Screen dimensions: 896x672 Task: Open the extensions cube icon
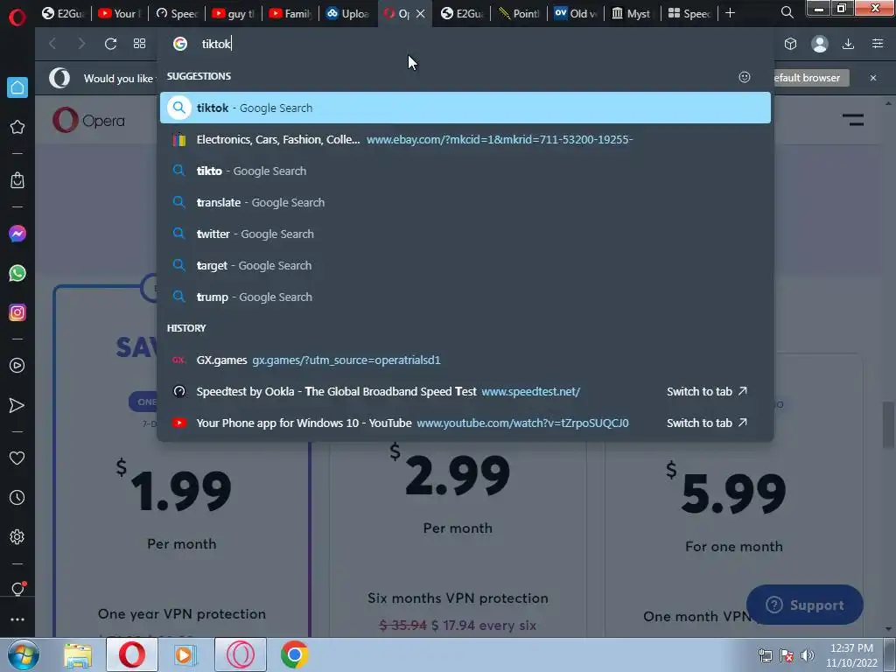790,44
